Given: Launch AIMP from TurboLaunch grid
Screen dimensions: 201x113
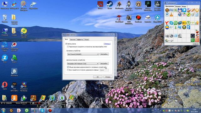Looking at the screenshot, I should pyautogui.click(x=167, y=10).
